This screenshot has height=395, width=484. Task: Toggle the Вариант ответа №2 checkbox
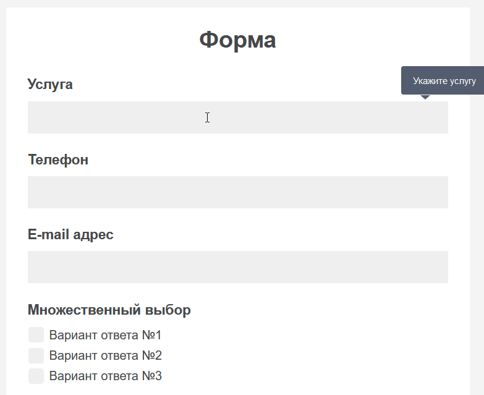(x=36, y=355)
